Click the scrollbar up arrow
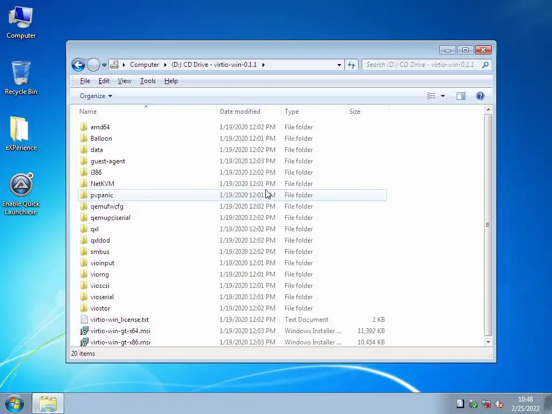The width and height of the screenshot is (552, 414). (488, 110)
